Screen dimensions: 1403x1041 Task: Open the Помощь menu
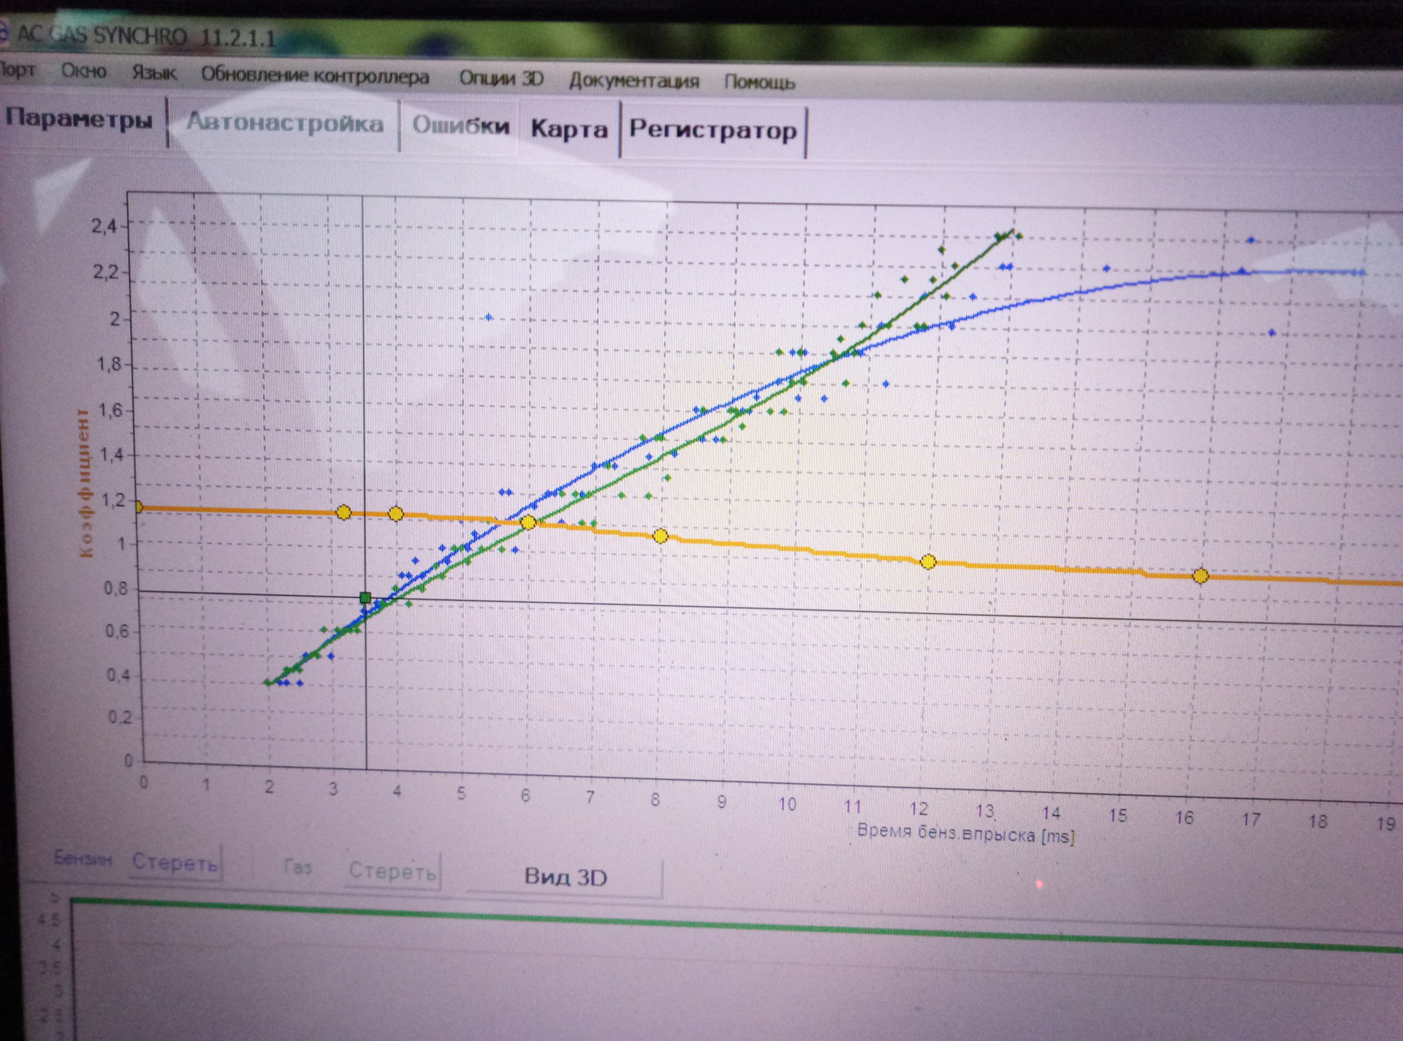tap(759, 82)
